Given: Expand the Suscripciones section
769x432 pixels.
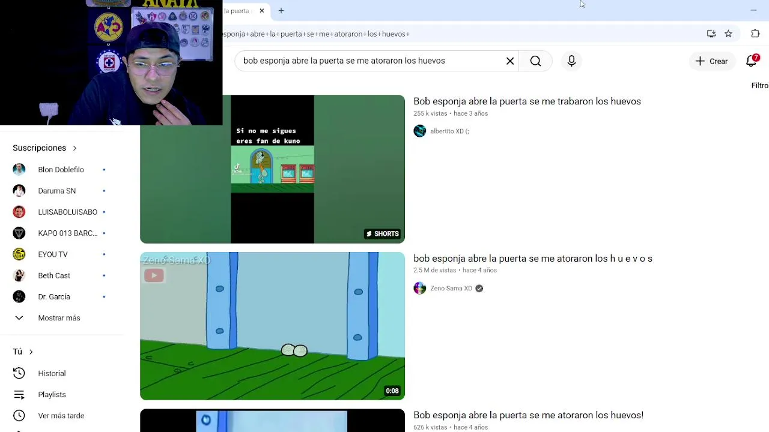Looking at the screenshot, I should [x=44, y=148].
